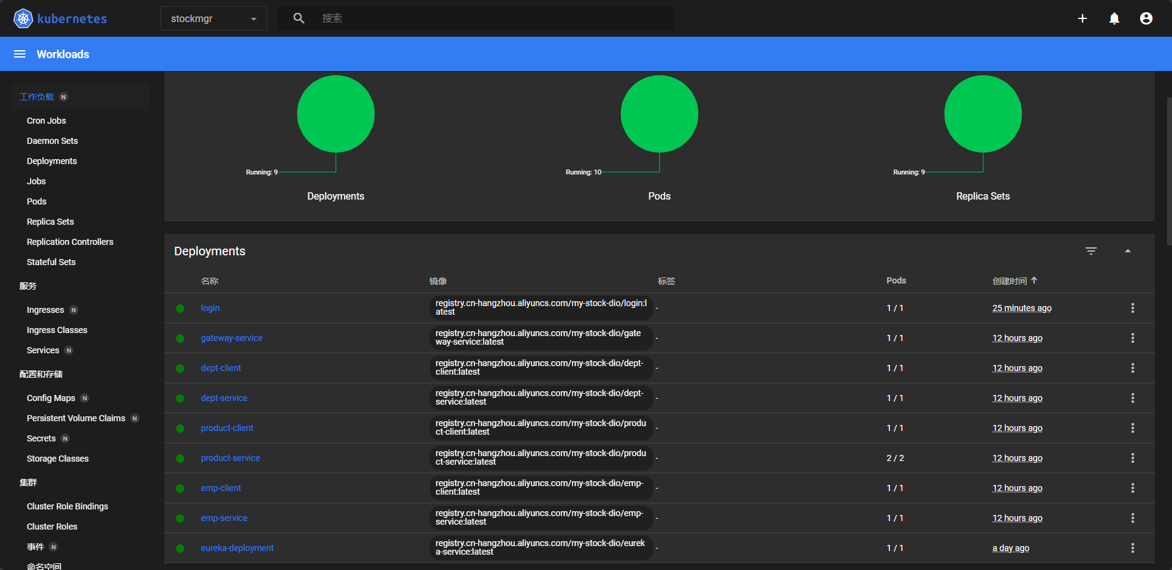Click the Pods running status pie chart
Viewport: 1172px width, 570px height.
click(x=659, y=114)
